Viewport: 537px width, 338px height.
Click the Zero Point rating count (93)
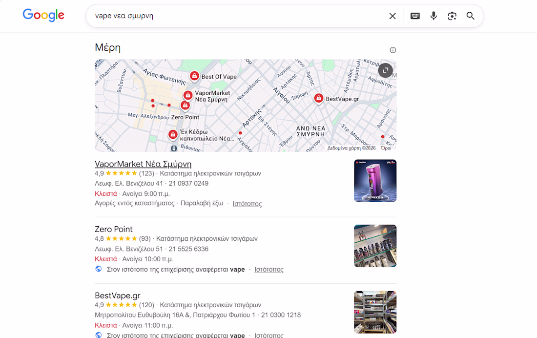click(145, 238)
